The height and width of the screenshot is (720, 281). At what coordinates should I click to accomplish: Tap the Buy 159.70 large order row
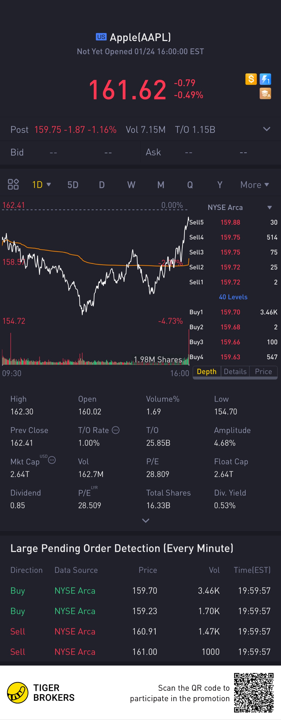140,591
